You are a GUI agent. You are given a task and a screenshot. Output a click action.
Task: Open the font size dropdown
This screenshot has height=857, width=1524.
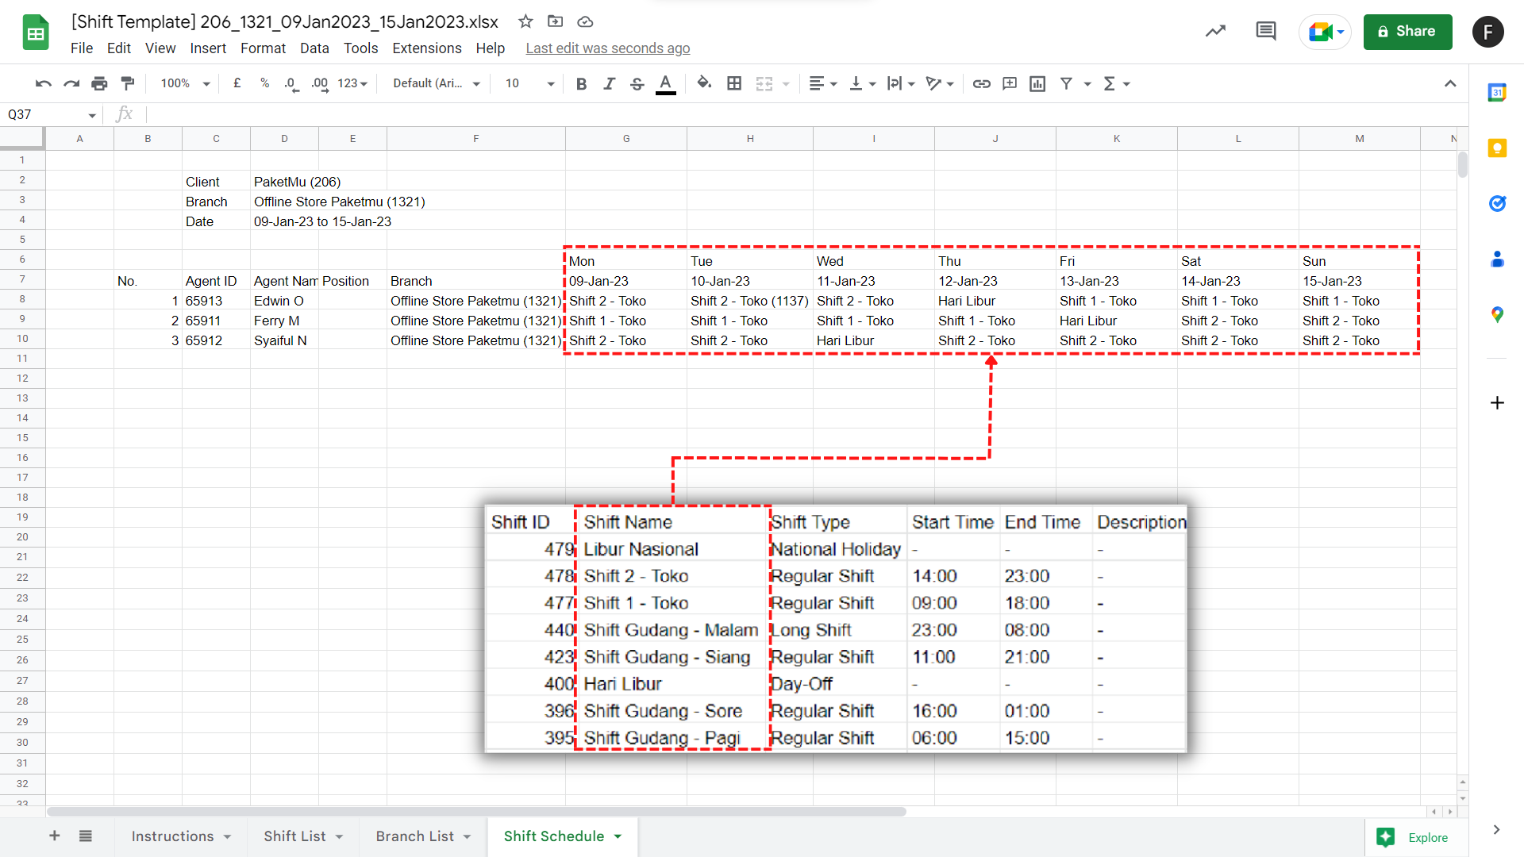[529, 83]
